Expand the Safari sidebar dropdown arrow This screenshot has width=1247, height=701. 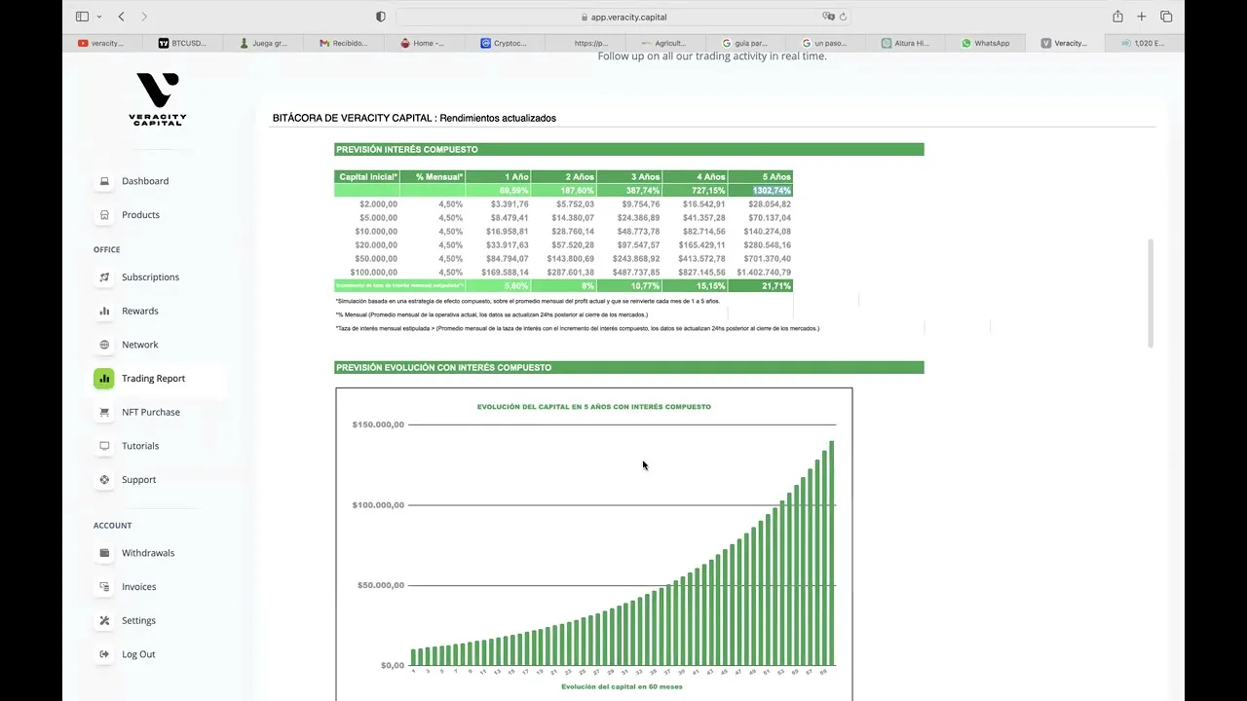tap(98, 17)
